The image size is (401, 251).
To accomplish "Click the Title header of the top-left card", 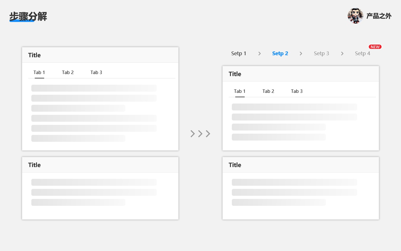I will tap(34, 55).
